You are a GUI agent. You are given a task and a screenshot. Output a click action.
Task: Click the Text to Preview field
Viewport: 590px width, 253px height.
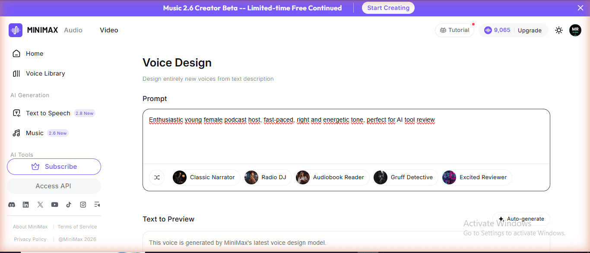[x=346, y=242]
